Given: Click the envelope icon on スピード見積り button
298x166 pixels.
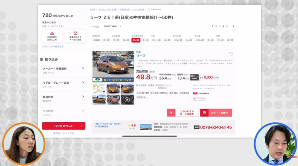Looking at the screenshot, I should 204,113.
